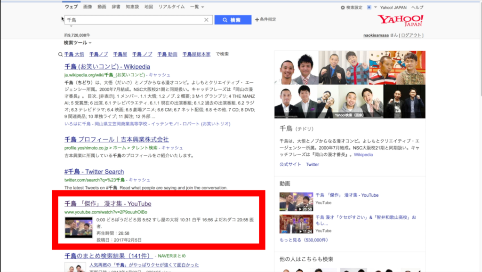
Task: Open ロバート (お笑いトリオ) sub-link
Action: tap(207, 124)
